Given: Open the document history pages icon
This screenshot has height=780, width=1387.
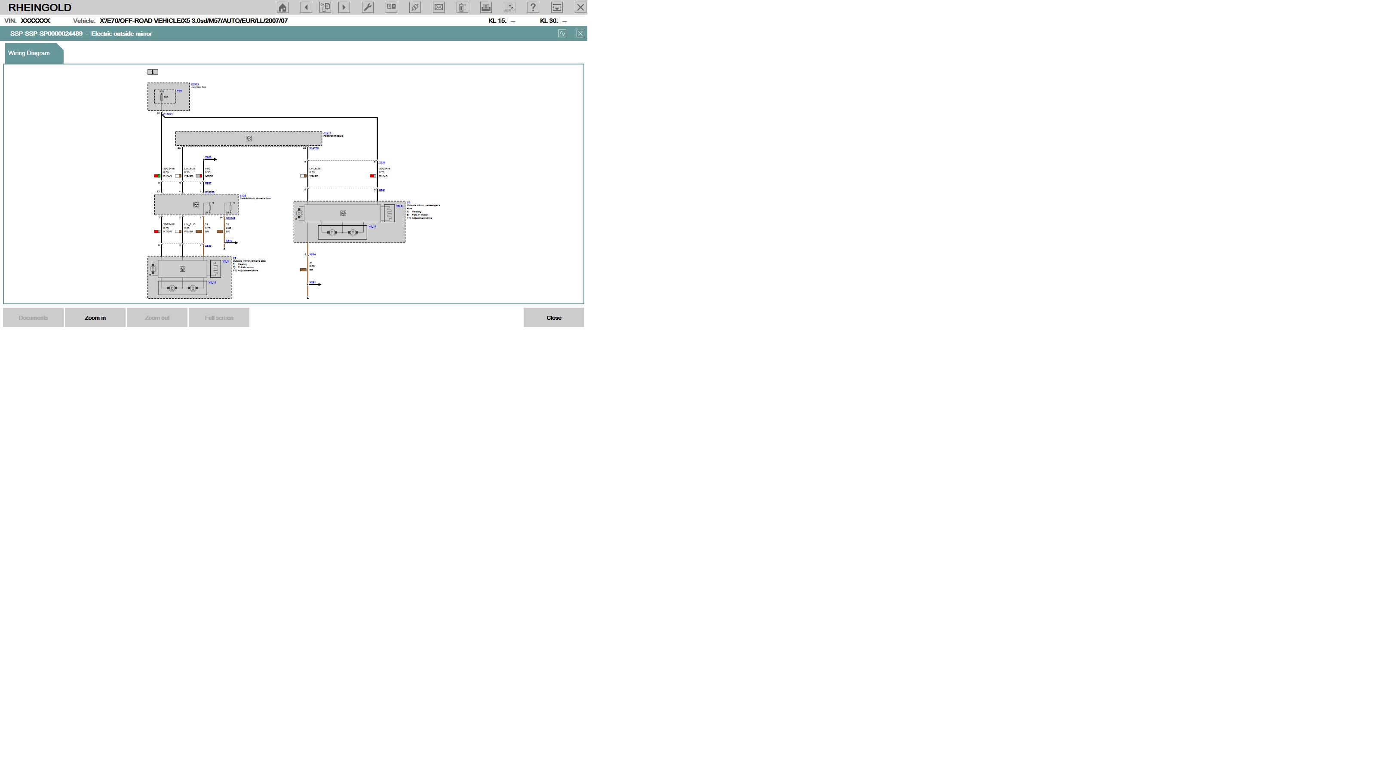Looking at the screenshot, I should coord(325,7).
